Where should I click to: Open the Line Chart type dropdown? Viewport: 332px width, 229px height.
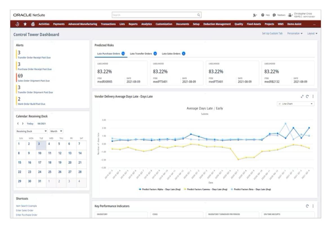pyautogui.click(x=296, y=104)
